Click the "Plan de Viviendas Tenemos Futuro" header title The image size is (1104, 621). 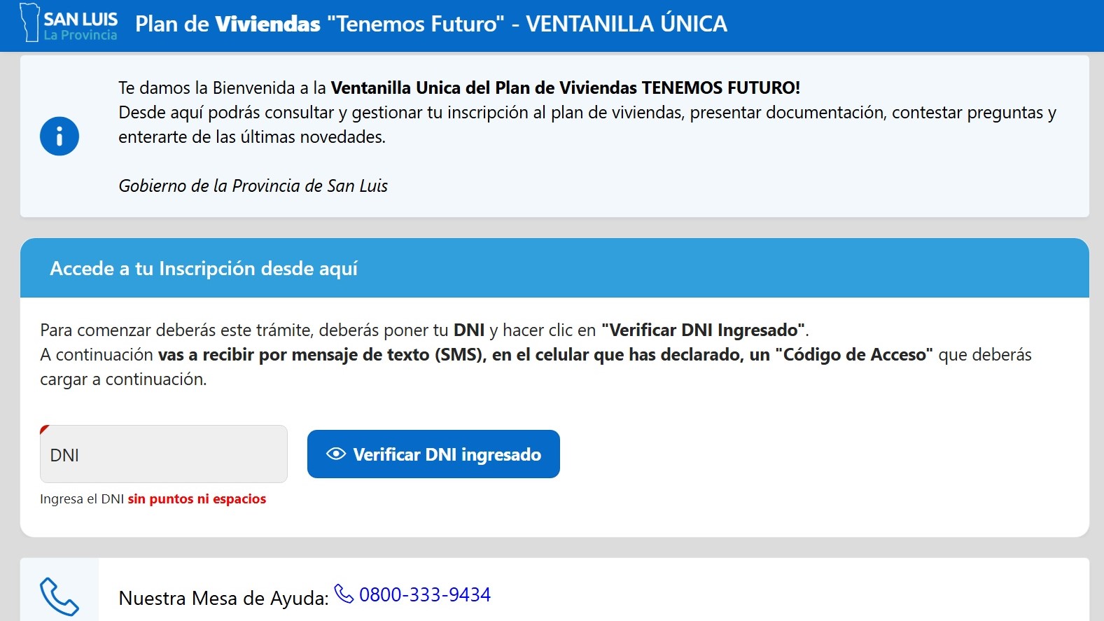[431, 24]
